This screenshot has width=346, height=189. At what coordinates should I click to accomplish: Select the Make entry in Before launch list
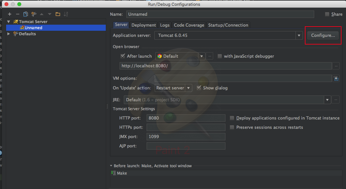[226, 173]
